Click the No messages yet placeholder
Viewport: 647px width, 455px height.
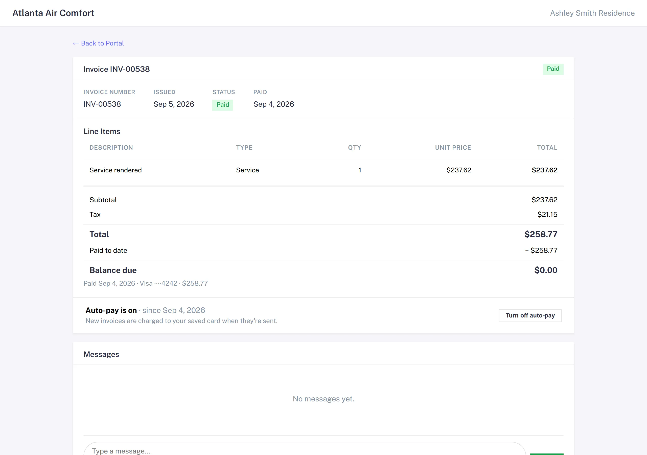click(323, 399)
